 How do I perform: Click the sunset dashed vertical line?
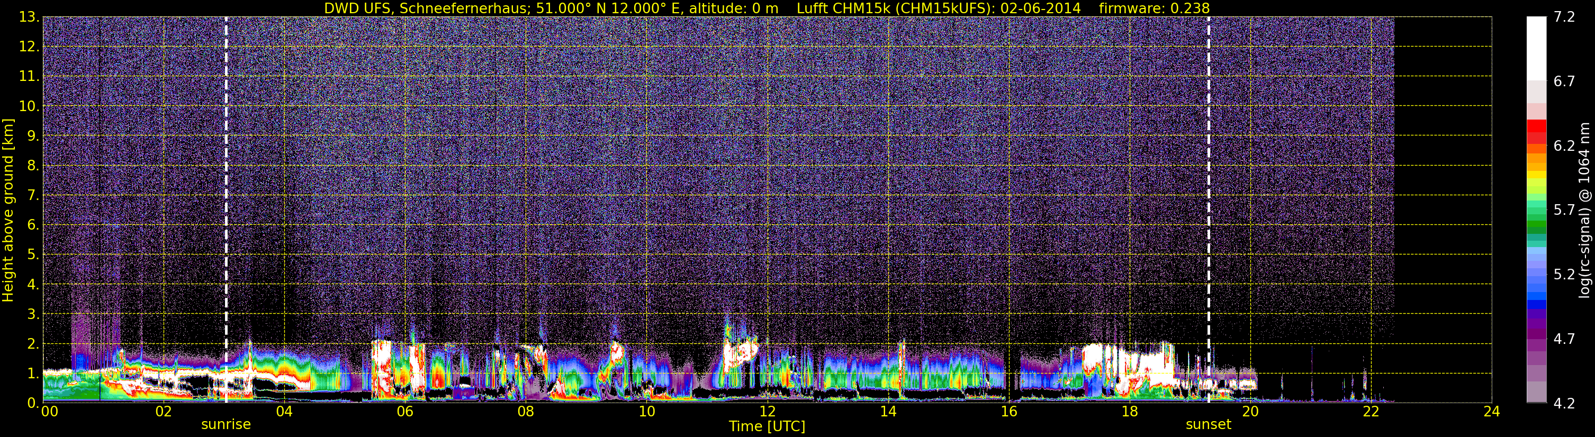[1209, 210]
